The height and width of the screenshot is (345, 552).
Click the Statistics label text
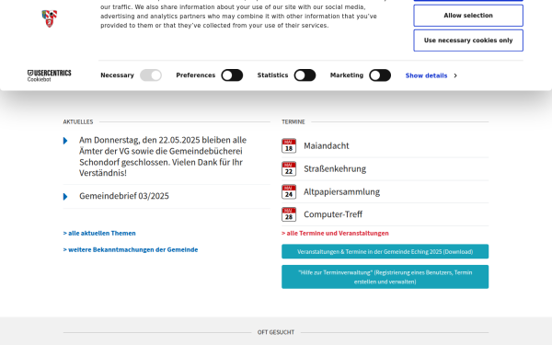tap(273, 75)
